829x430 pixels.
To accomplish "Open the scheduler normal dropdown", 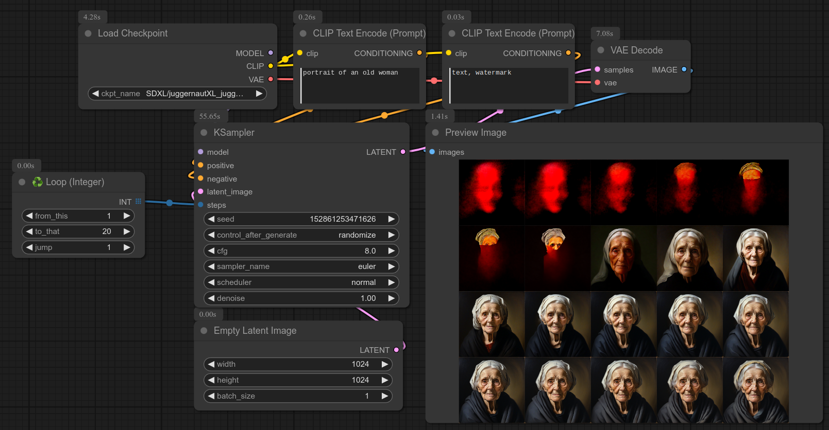I will point(301,282).
